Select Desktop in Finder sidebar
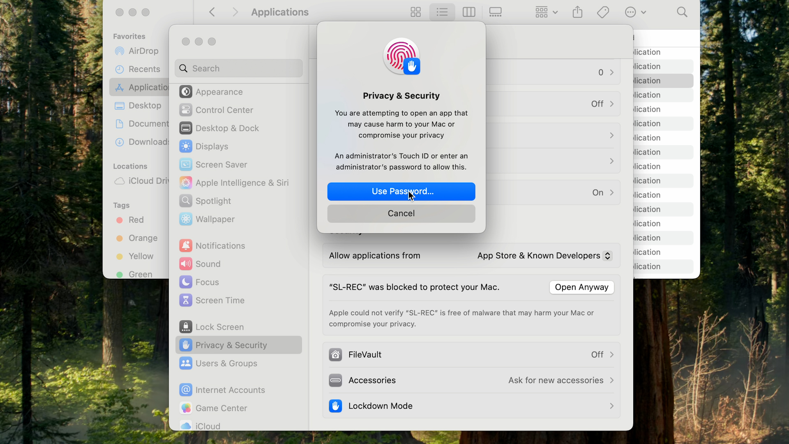Image resolution: width=789 pixels, height=444 pixels. tap(140, 106)
